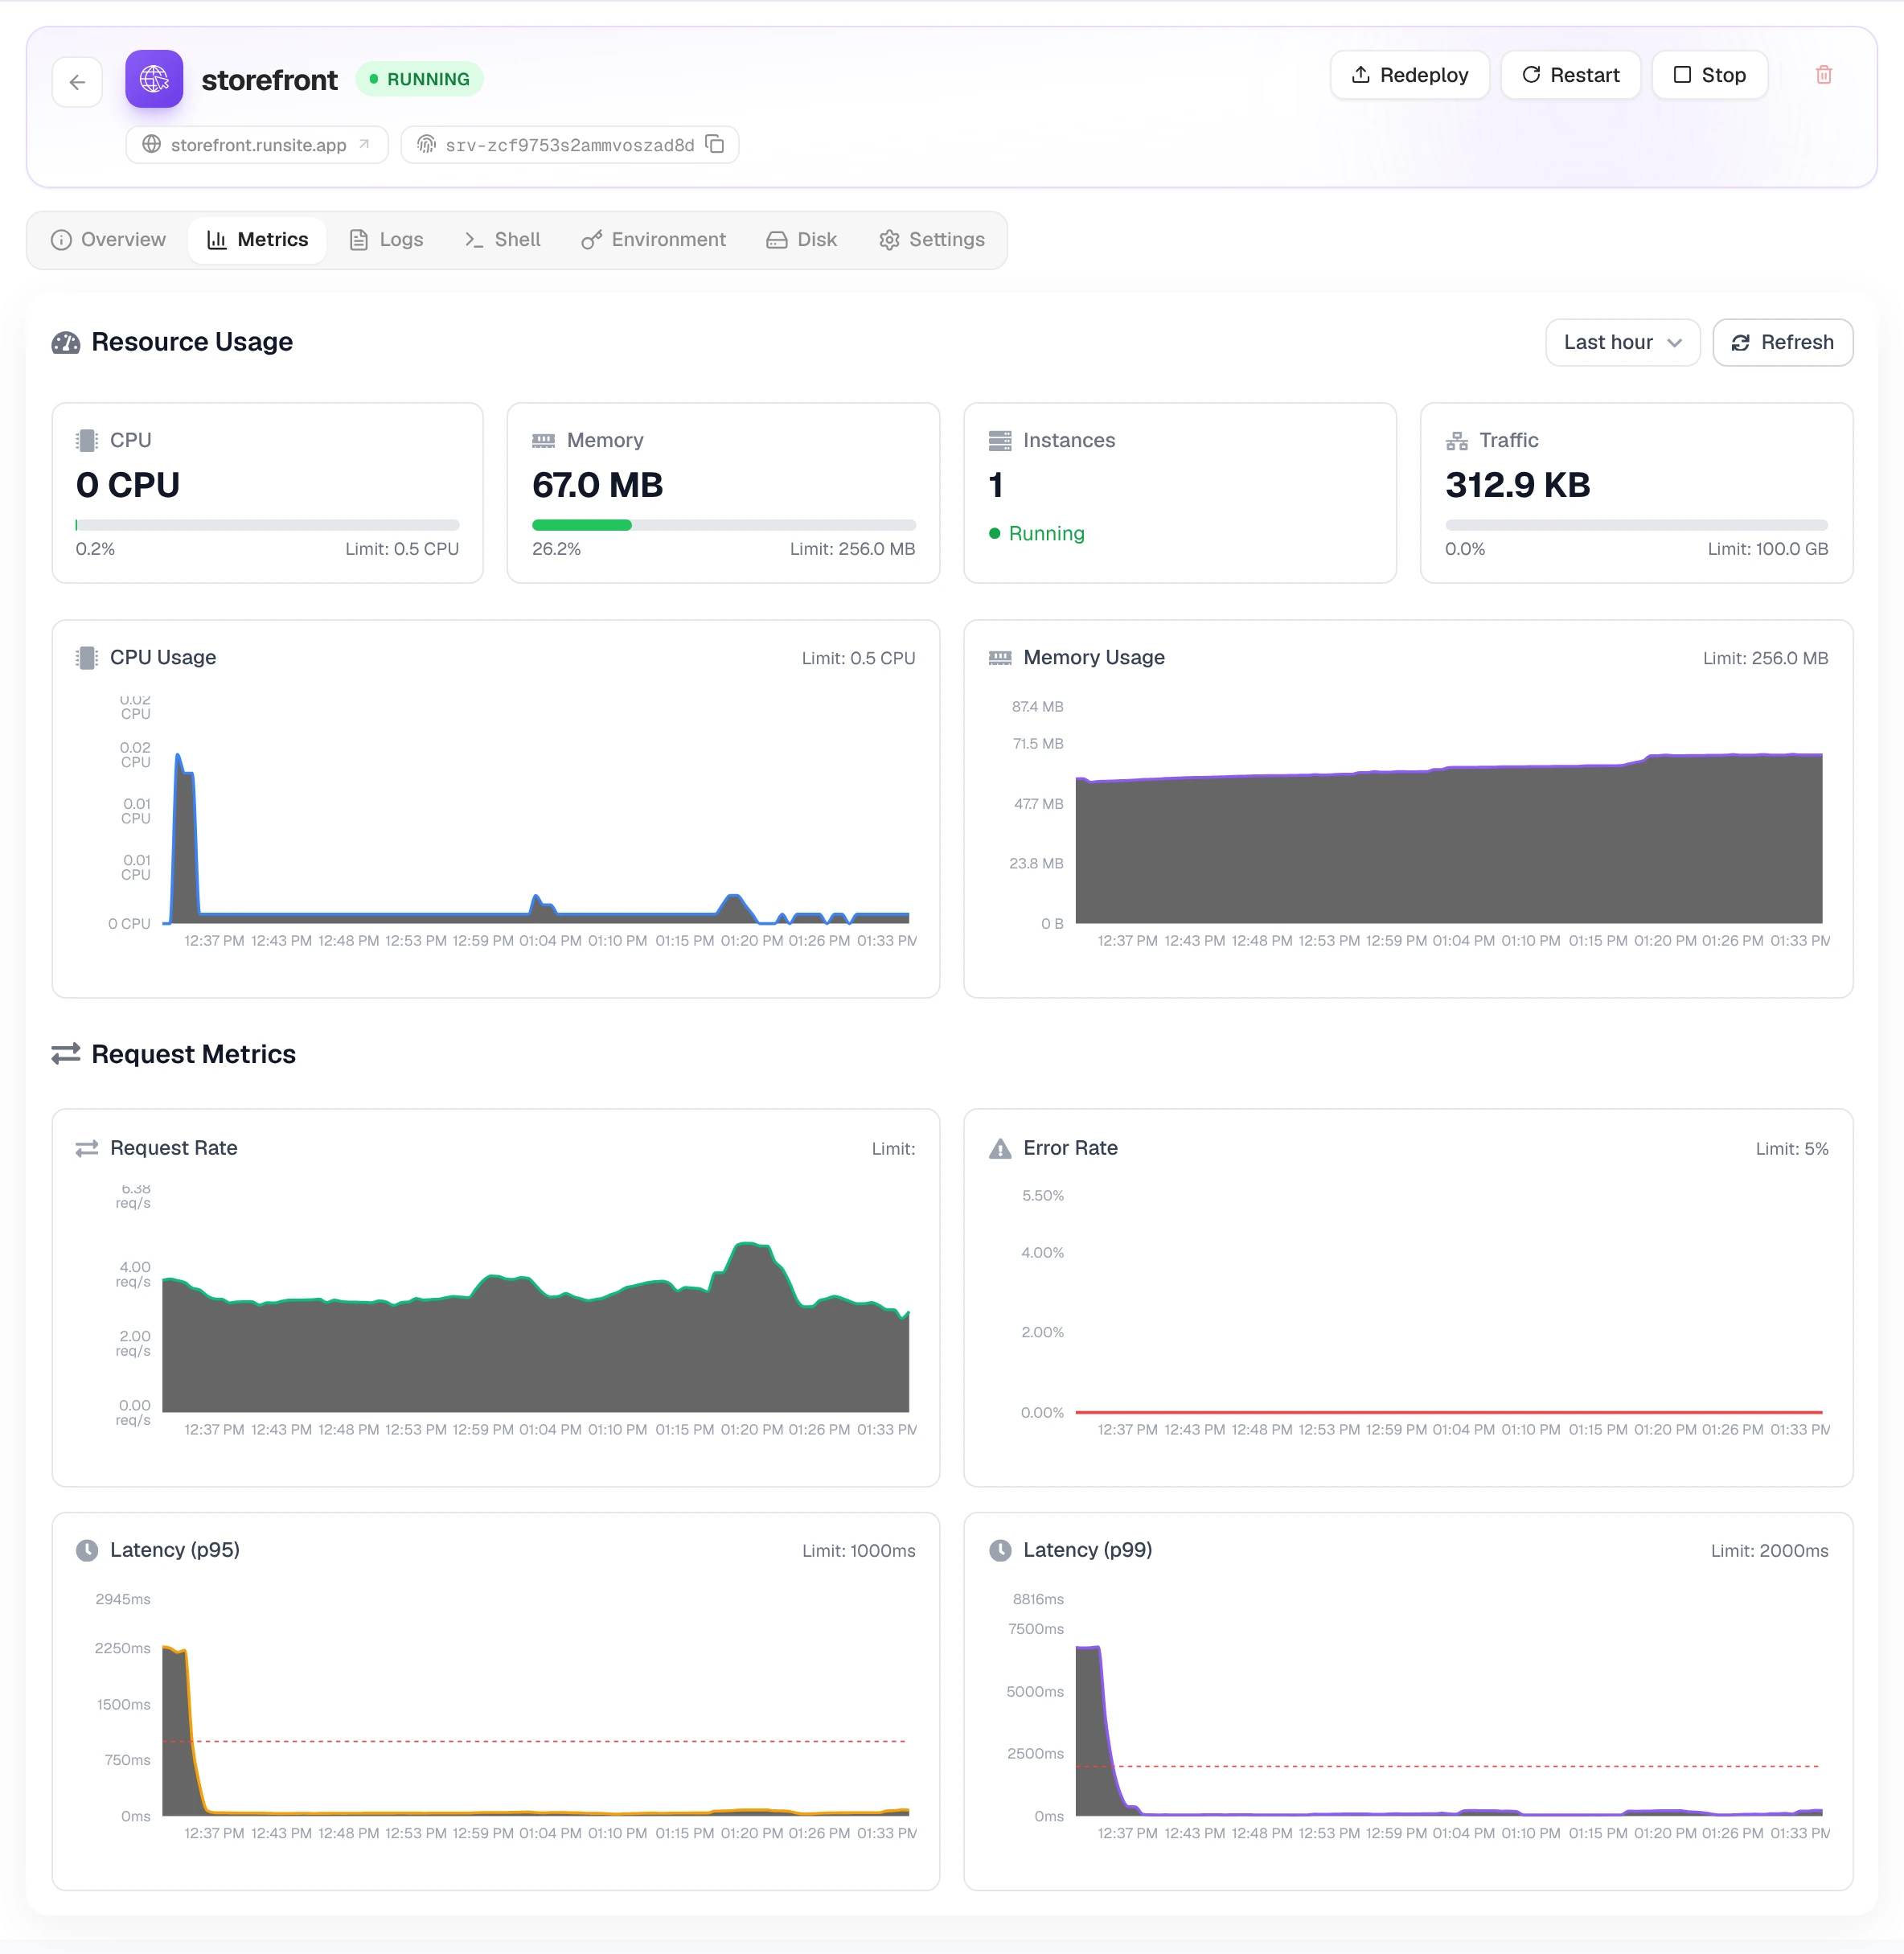Click the network icon in the Traffic card

(x=1457, y=440)
